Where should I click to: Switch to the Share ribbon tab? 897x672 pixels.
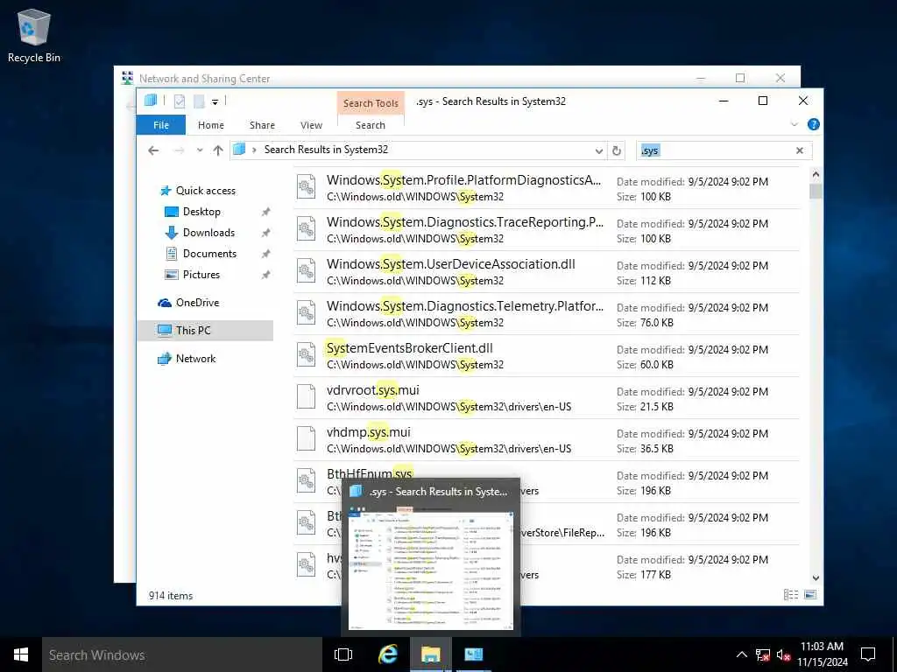262,124
